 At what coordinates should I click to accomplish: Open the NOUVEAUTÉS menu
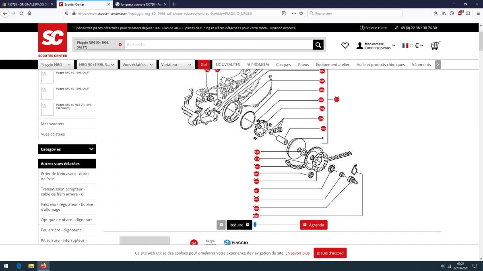tap(228, 65)
